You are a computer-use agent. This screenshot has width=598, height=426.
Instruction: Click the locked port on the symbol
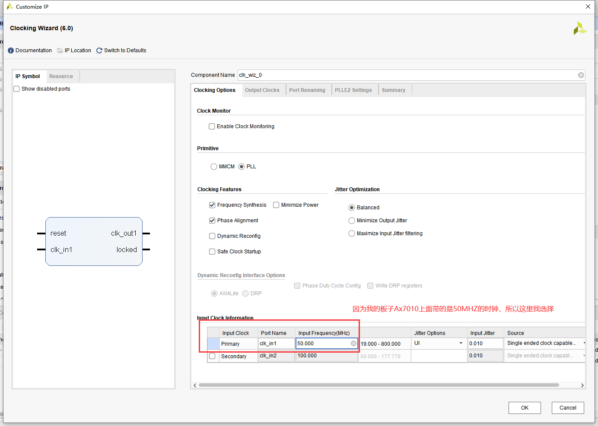click(x=127, y=250)
